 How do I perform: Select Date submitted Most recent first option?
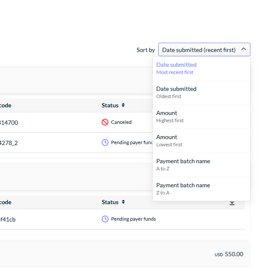coord(201,68)
